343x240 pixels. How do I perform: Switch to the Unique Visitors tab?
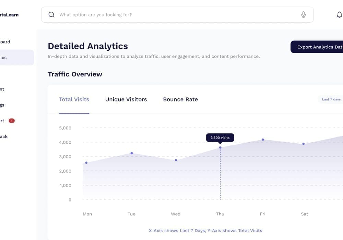(x=126, y=99)
